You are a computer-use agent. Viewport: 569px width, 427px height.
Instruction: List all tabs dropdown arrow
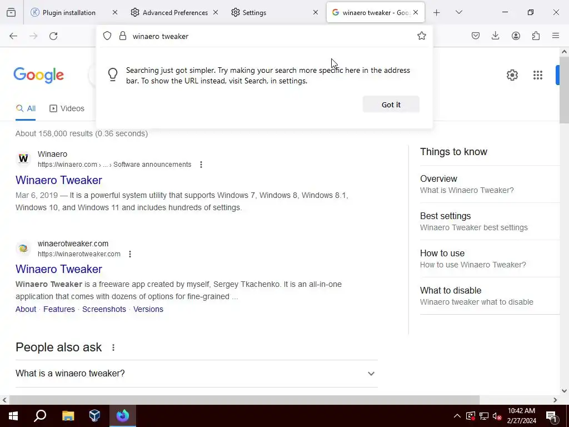coord(458,12)
